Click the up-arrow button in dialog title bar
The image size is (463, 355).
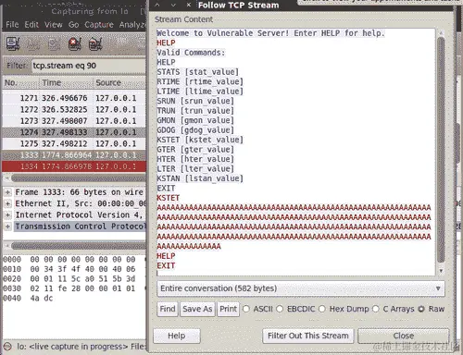click(157, 5)
